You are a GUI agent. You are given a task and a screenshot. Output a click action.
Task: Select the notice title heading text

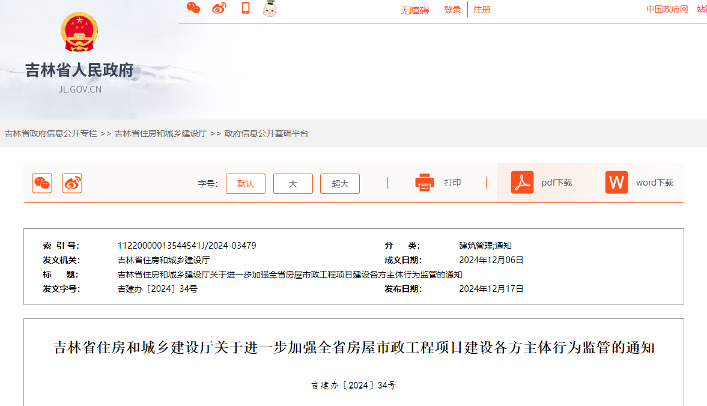tap(353, 347)
